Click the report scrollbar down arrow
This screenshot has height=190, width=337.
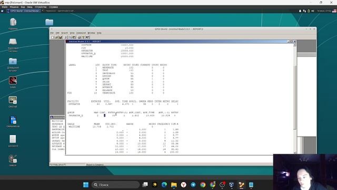pos(295,153)
